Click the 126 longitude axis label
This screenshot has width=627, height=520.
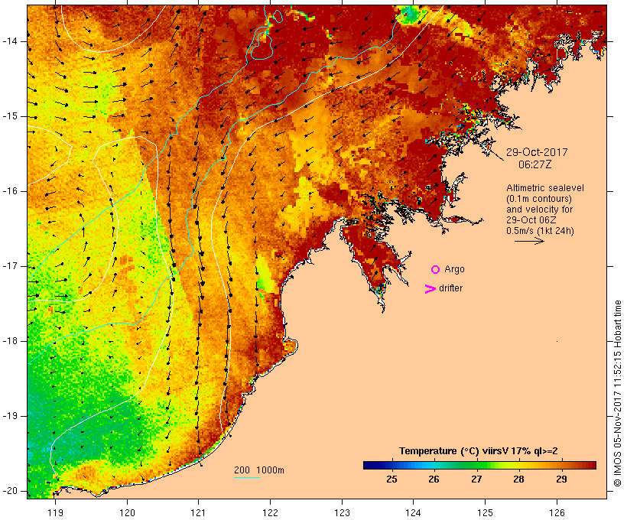tap(557, 513)
